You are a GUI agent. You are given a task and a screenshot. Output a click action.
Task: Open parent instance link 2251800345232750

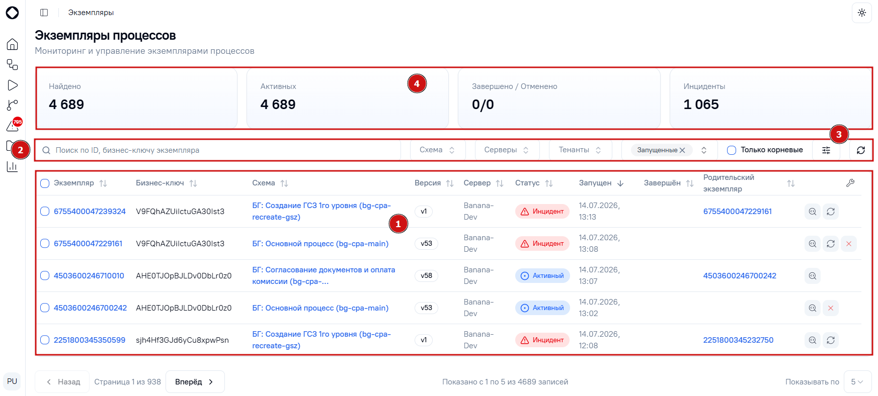coord(738,340)
